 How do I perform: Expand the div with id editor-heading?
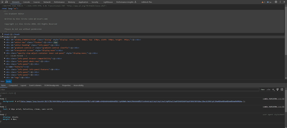[x=5, y=45]
